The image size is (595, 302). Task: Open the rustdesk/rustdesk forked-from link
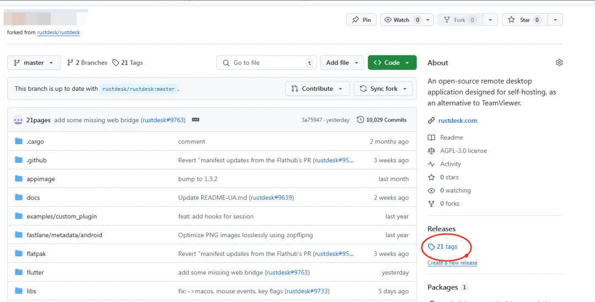pyautogui.click(x=58, y=32)
